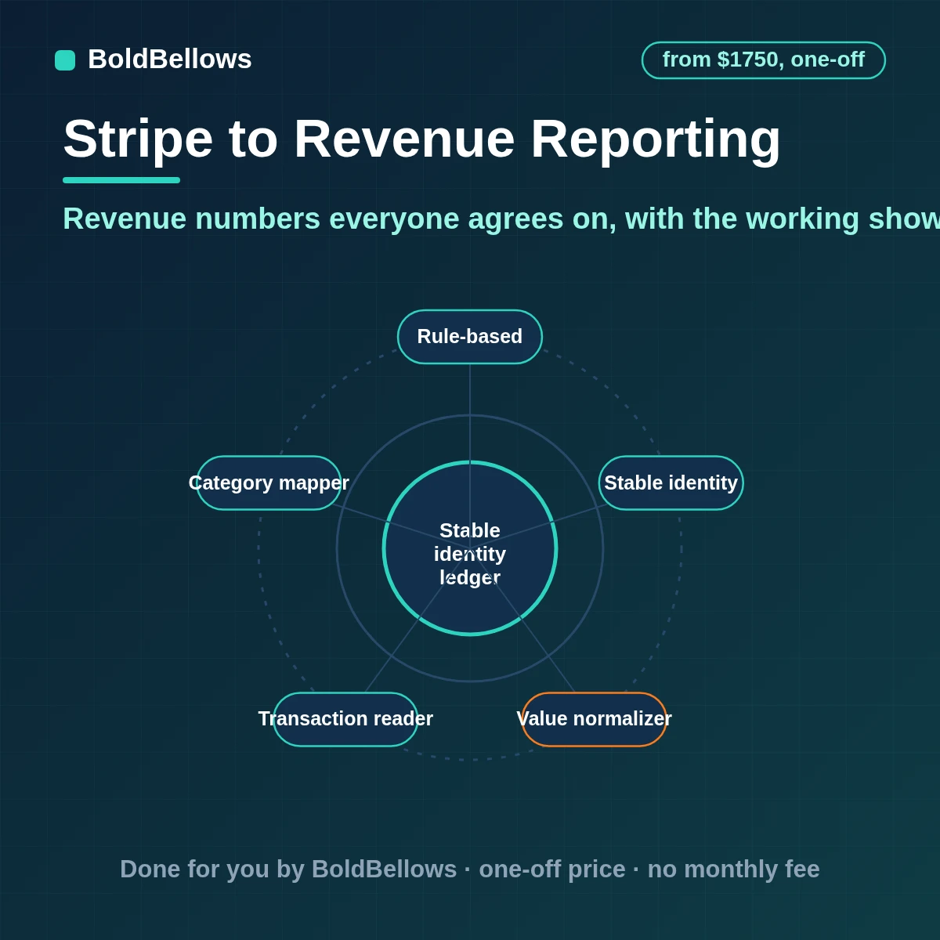Screen dimensions: 940x940
Task: Click the "Stripe to Revenue Reporting" headline
Action: click(x=422, y=139)
